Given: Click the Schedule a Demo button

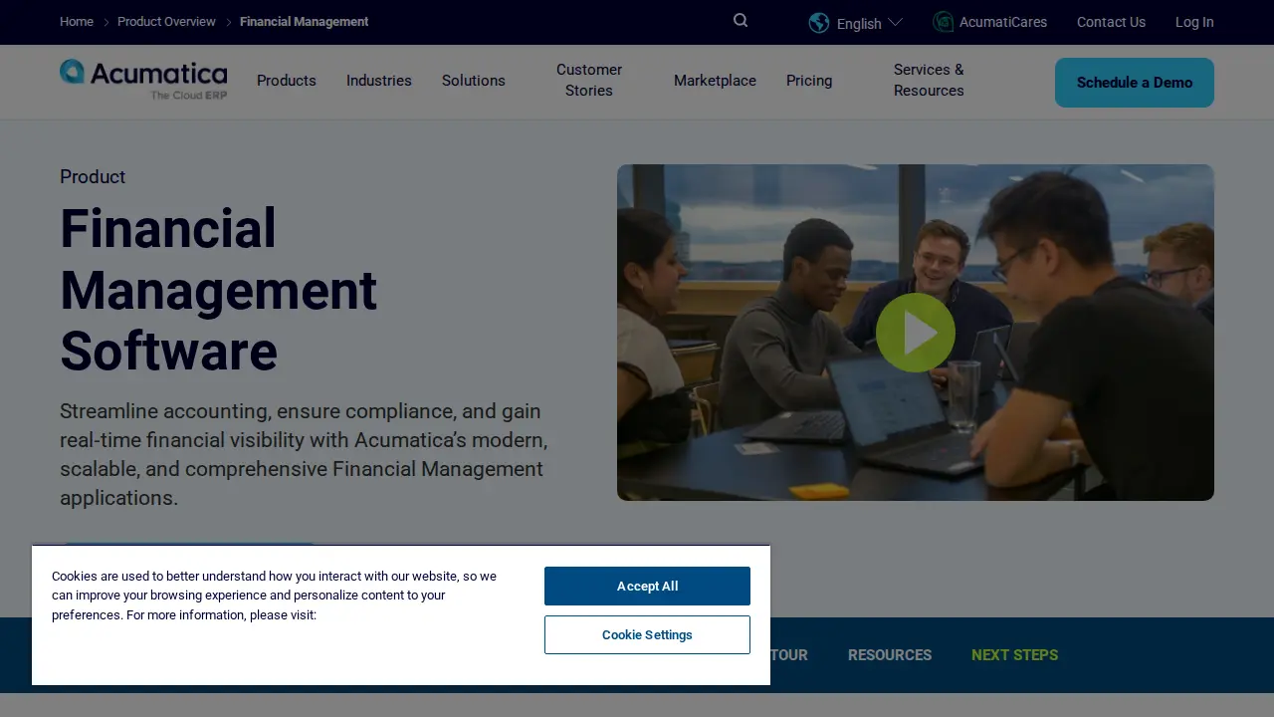Looking at the screenshot, I should pos(1135,83).
